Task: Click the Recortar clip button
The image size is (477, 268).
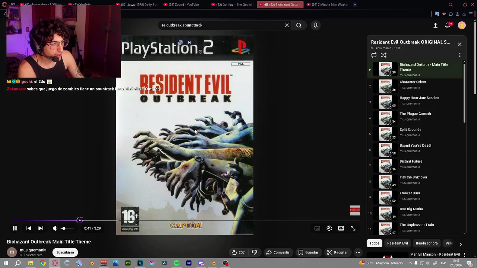Action: 337,252
